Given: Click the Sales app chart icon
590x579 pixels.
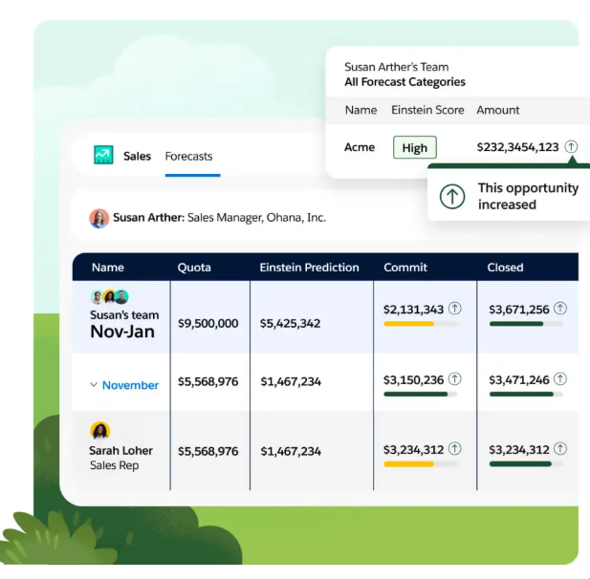Looking at the screenshot, I should (x=103, y=155).
